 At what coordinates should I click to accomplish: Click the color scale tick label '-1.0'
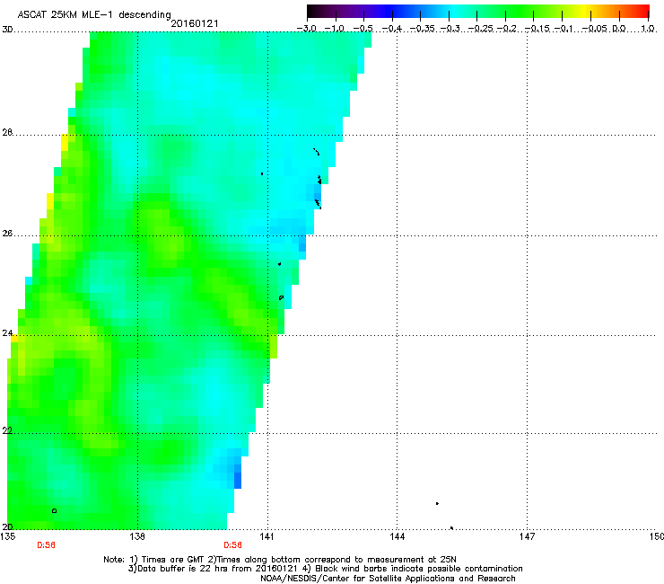335,29
